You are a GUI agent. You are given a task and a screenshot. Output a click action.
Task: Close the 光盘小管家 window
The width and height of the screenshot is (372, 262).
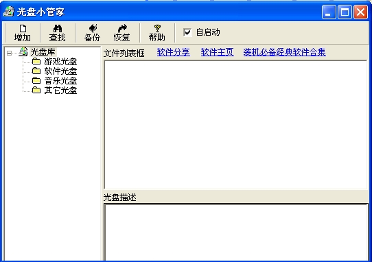pos(360,12)
